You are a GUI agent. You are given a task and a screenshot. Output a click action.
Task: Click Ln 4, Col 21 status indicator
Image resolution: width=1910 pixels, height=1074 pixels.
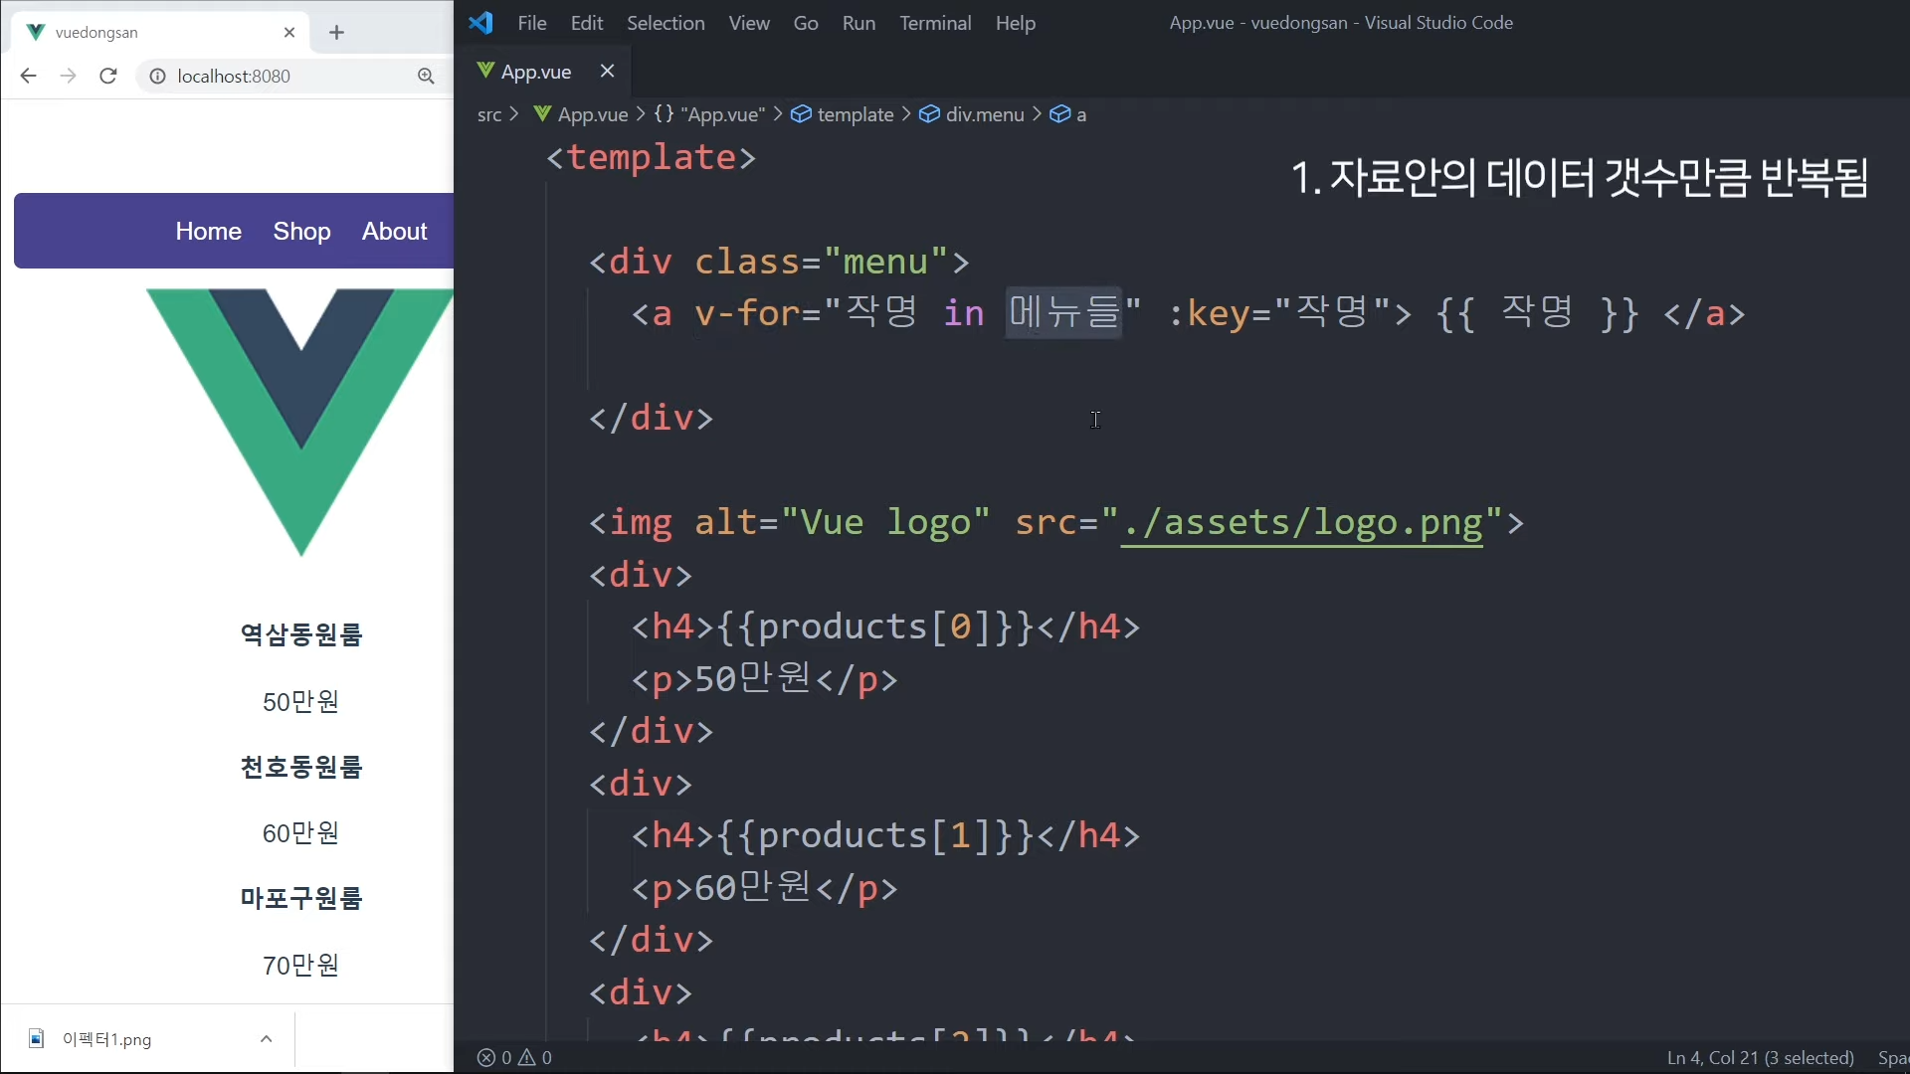[x=1760, y=1057]
